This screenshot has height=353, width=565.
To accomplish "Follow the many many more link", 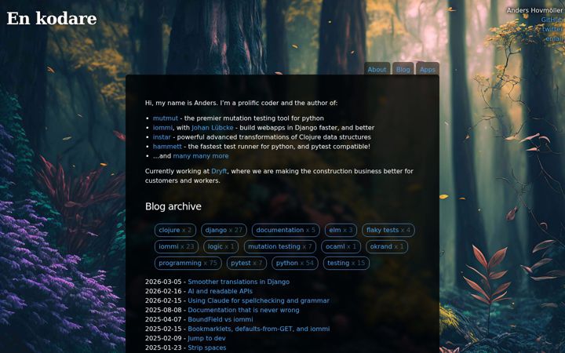I will point(201,155).
